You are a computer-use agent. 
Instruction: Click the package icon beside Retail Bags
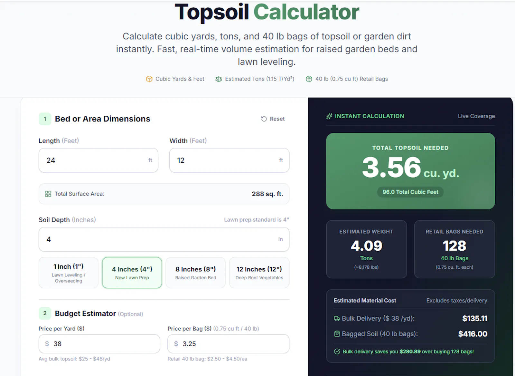[x=309, y=79]
